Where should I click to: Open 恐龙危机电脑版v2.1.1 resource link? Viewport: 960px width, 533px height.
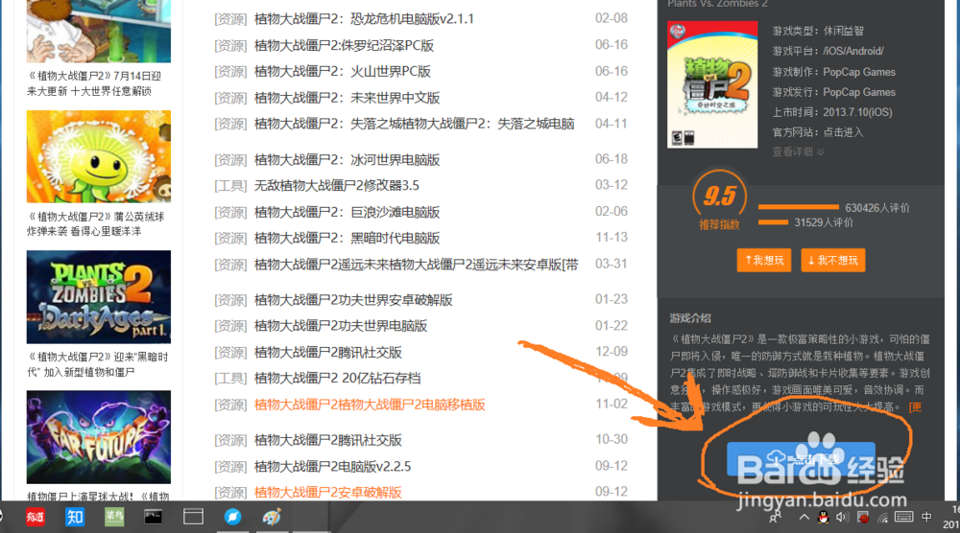tap(364, 19)
